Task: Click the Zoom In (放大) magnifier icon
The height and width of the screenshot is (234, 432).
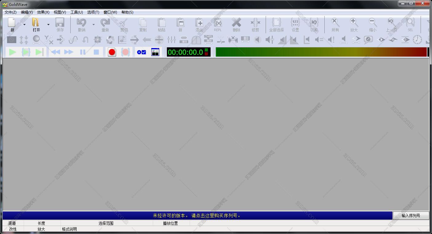Action: tap(354, 22)
